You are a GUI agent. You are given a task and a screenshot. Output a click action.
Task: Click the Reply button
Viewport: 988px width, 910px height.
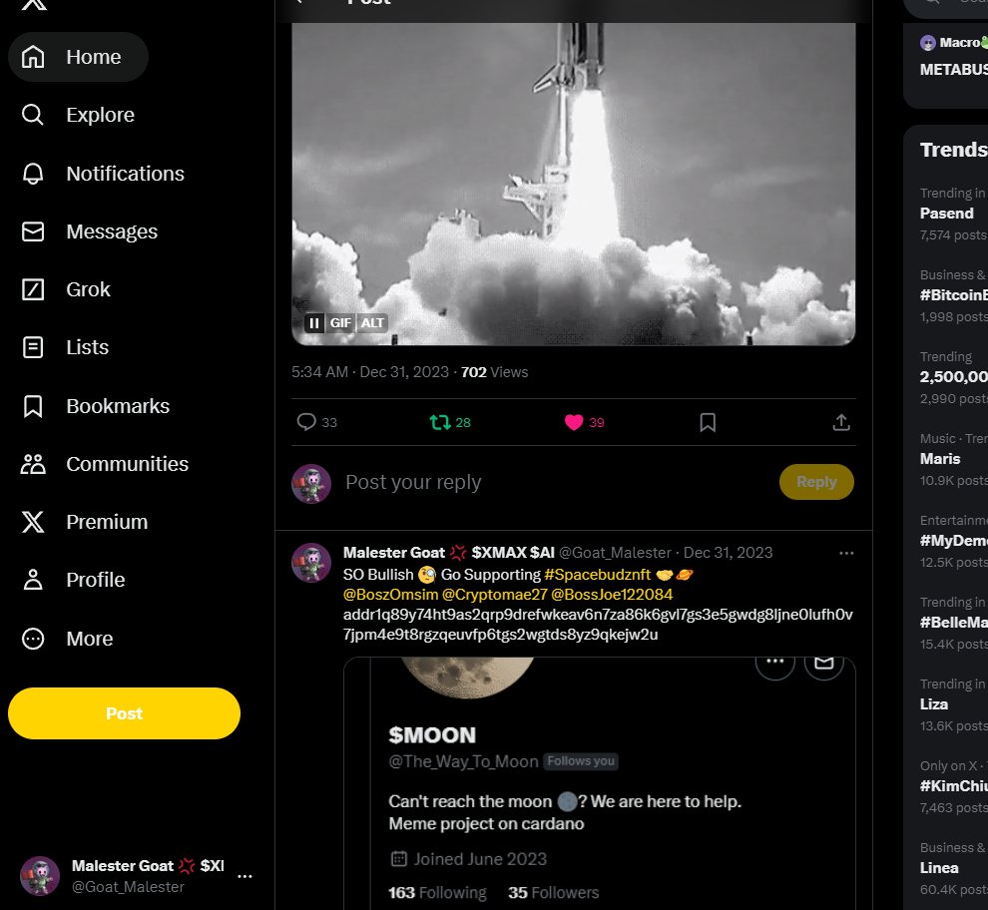[816, 482]
